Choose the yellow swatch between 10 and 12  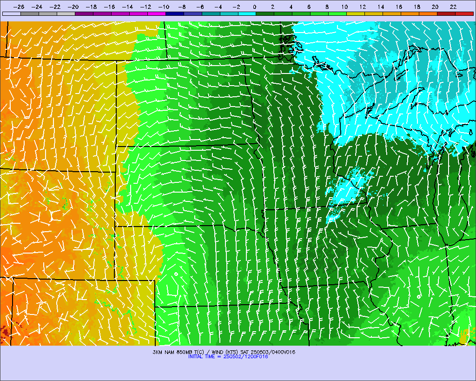click(356, 14)
